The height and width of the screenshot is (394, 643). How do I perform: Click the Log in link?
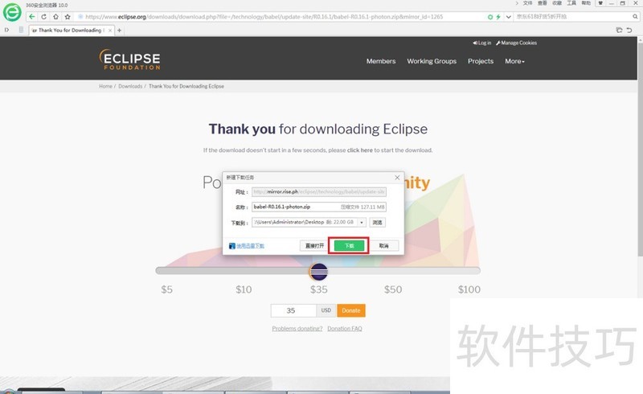pyautogui.click(x=481, y=43)
